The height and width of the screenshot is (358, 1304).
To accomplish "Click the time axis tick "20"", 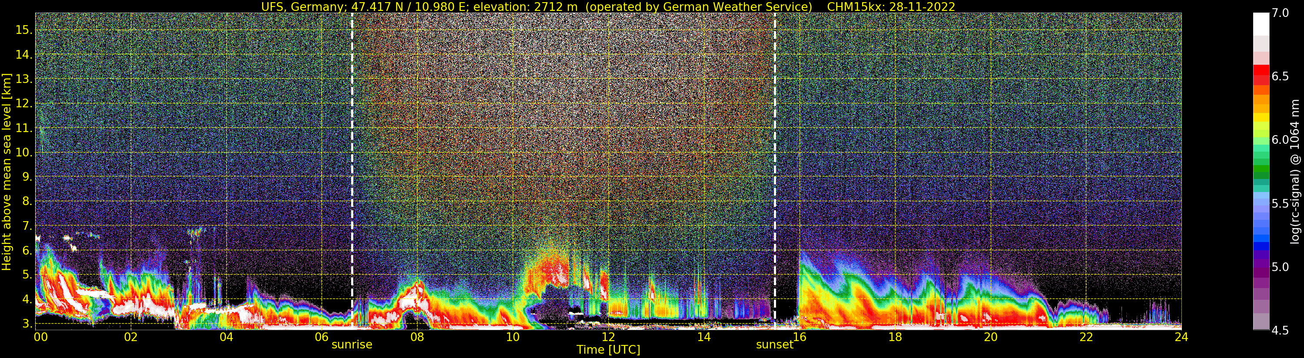I will click(991, 337).
